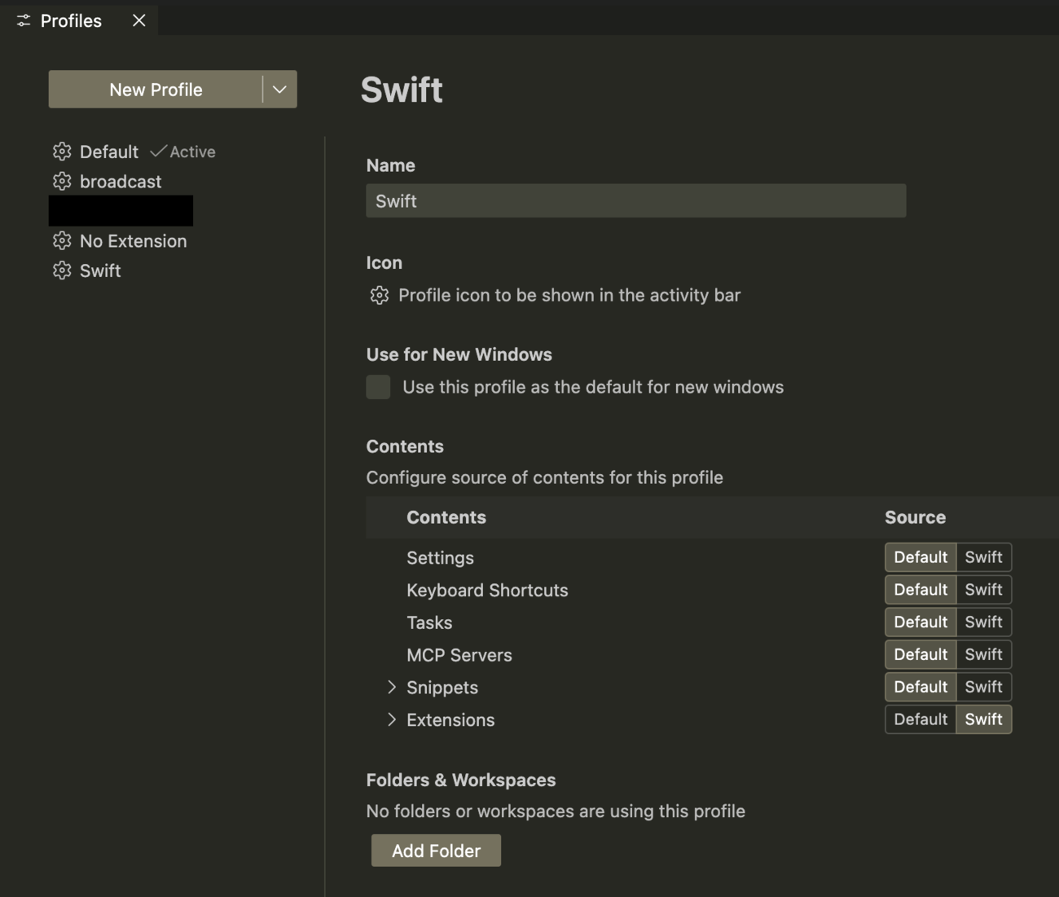Viewport: 1059px width, 897px height.
Task: Open the New Profile dropdown arrow
Action: click(x=279, y=90)
